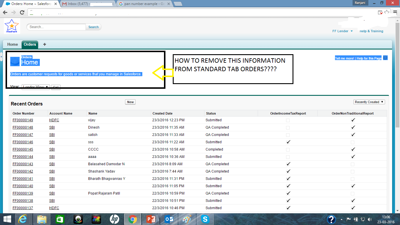Reload the Salesforce page
Image resolution: width=400 pixels, height=225 pixels.
(x=22, y=12)
